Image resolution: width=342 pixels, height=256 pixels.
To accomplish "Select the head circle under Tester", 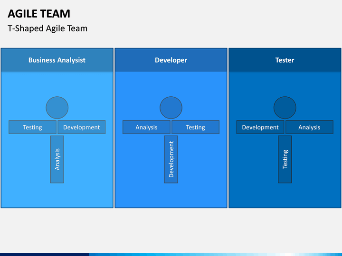I will pos(285,108).
